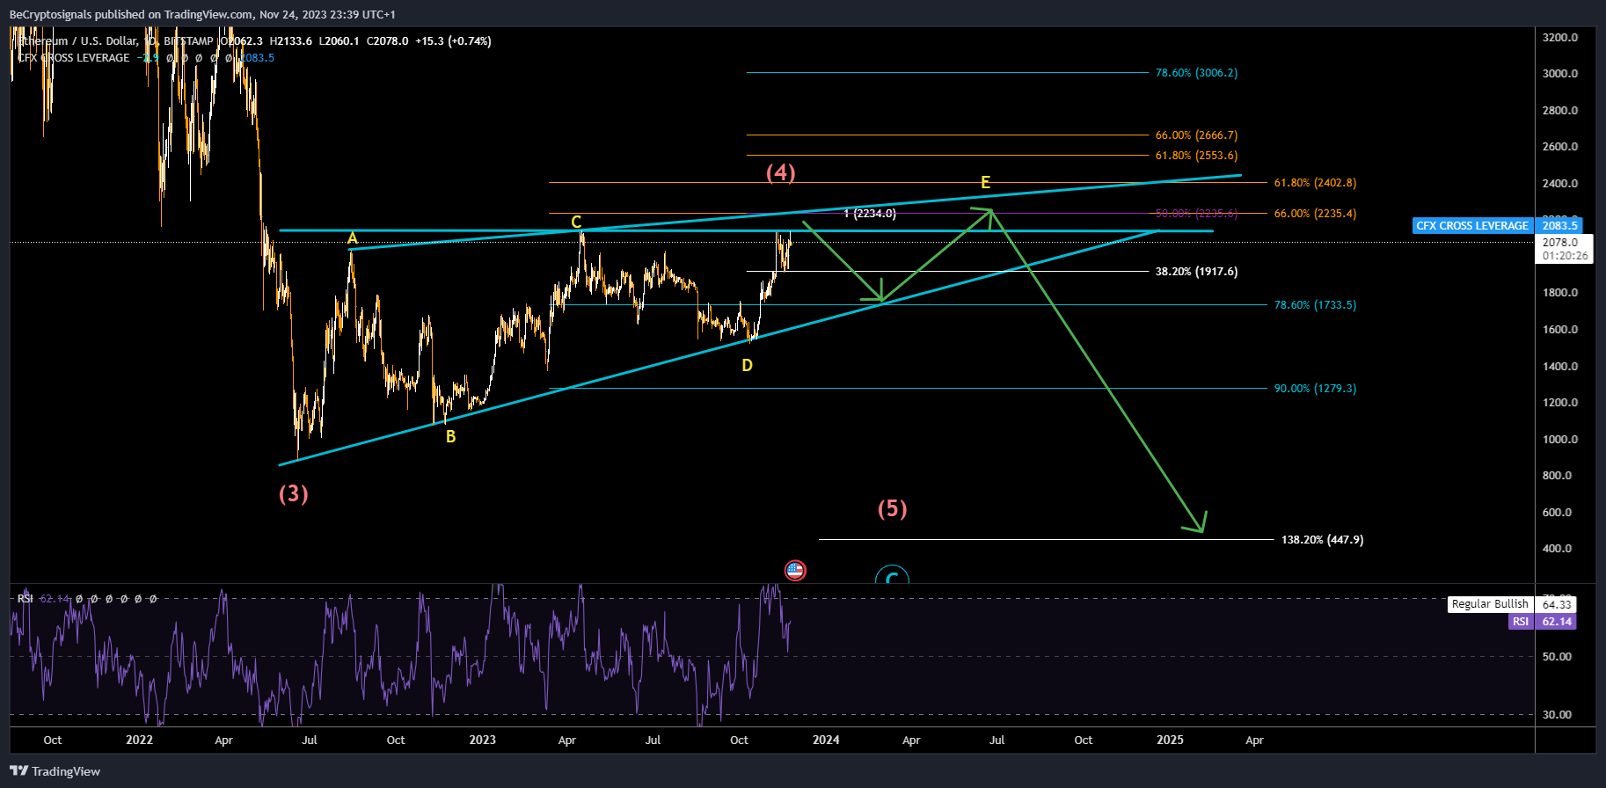The width and height of the screenshot is (1606, 788).
Task: Select the yellow E wave label
Action: pos(985,182)
